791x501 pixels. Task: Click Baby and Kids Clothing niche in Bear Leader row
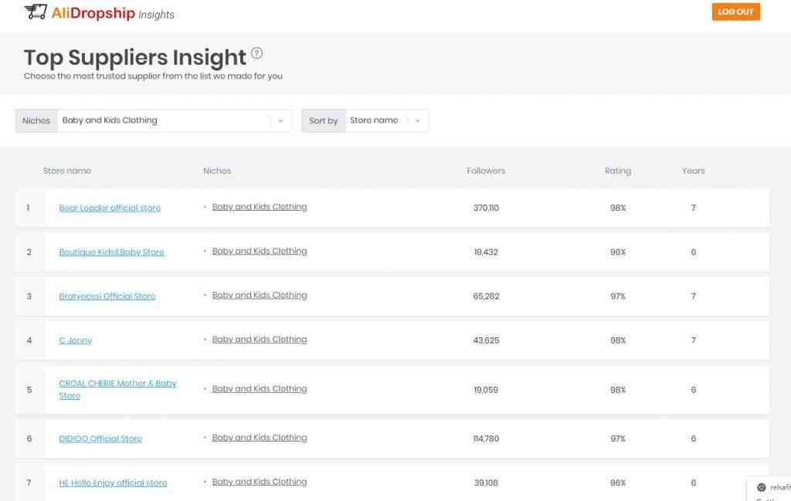click(260, 207)
